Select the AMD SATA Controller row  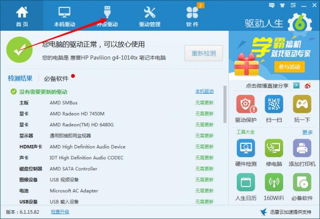tap(116, 169)
